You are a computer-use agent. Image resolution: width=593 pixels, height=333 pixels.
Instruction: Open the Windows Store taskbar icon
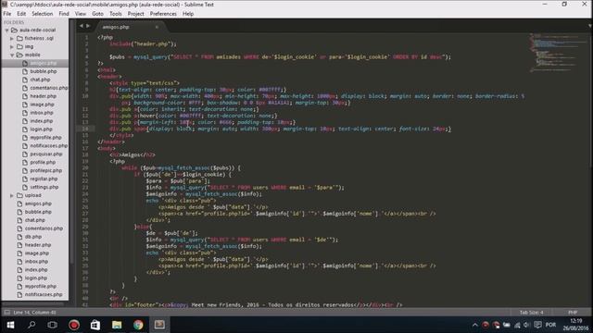pos(95,325)
